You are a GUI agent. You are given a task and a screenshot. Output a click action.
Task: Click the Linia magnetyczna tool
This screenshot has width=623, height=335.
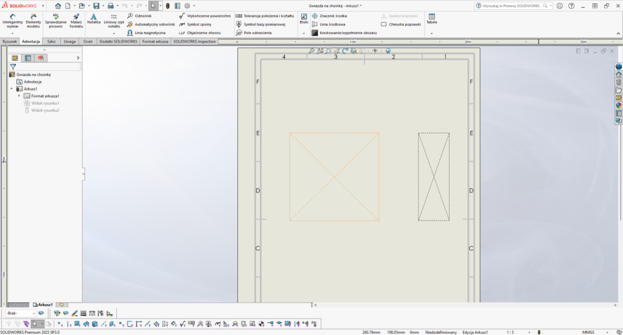pos(146,32)
